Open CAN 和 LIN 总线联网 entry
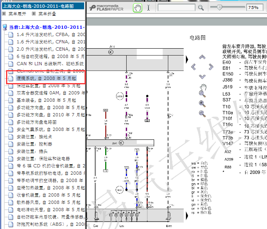The image size is (267, 229). click(x=50, y=64)
